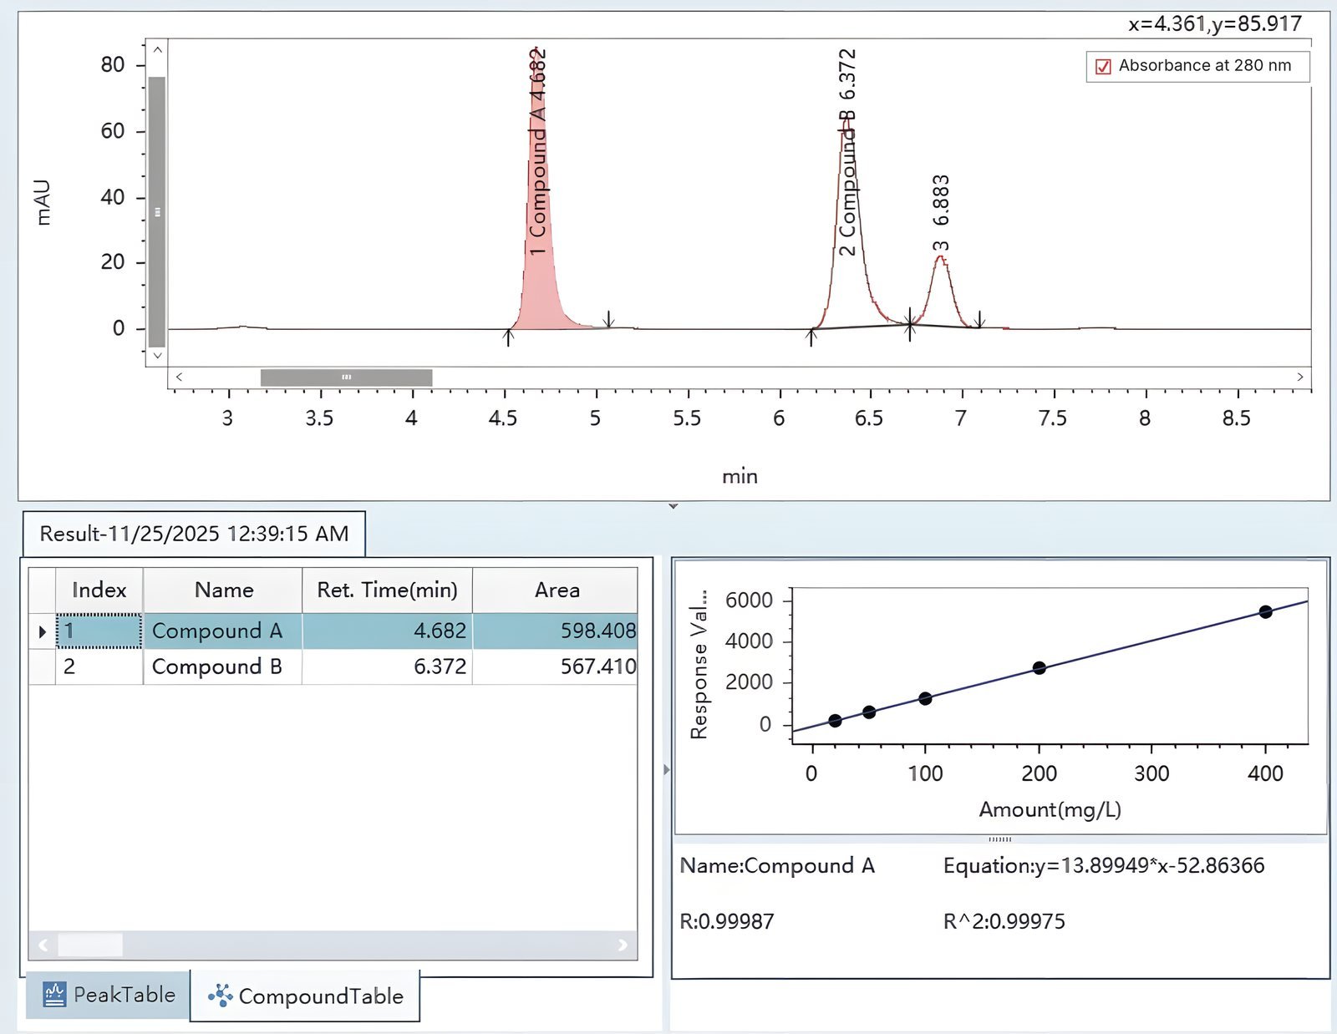Select the index 1 cell

(x=99, y=631)
